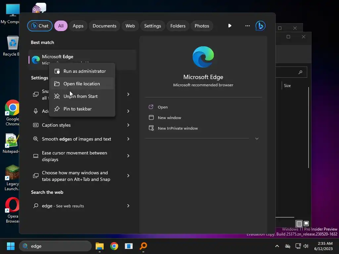Click the taskbar search box containing edge
Screen dimensions: 339x254
[55, 246]
